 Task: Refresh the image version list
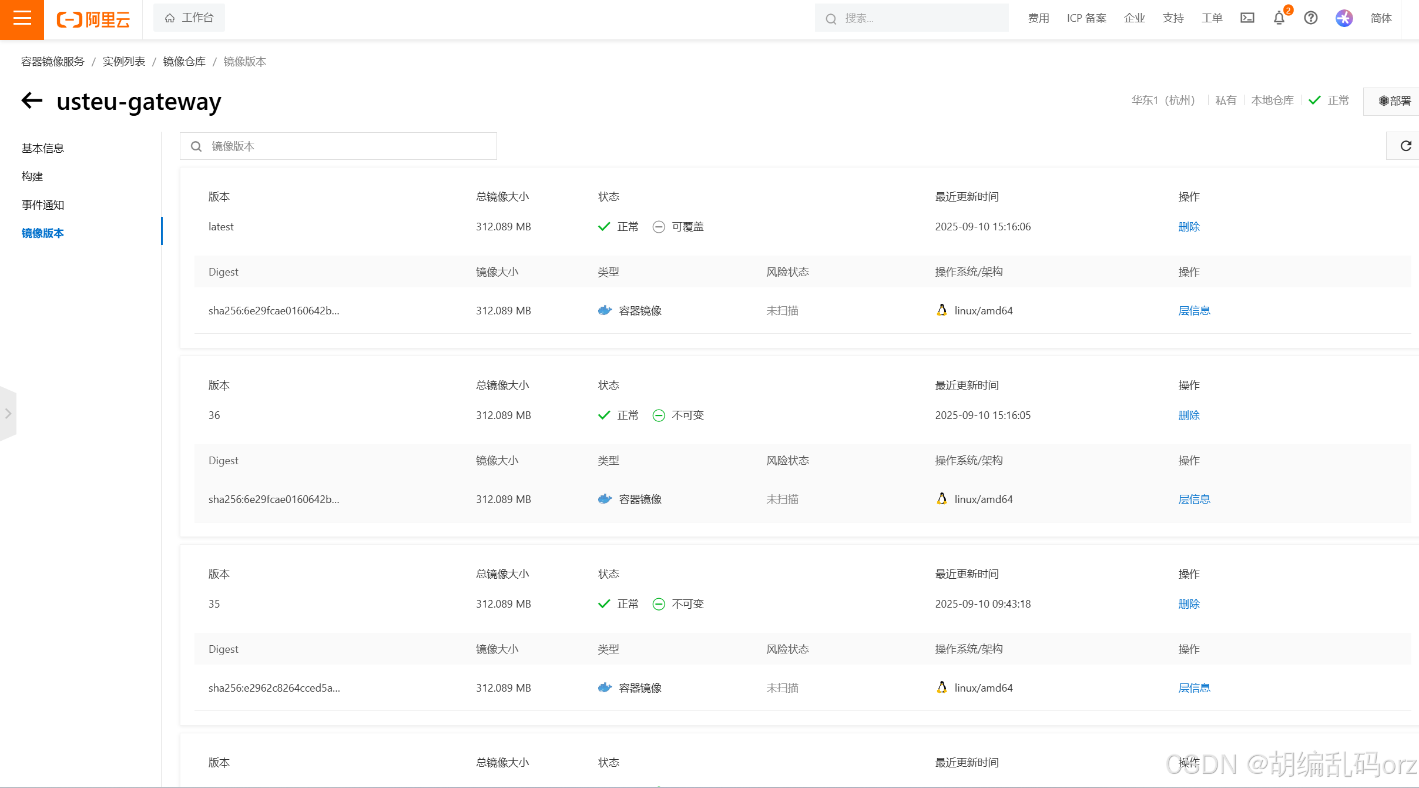[x=1405, y=146]
